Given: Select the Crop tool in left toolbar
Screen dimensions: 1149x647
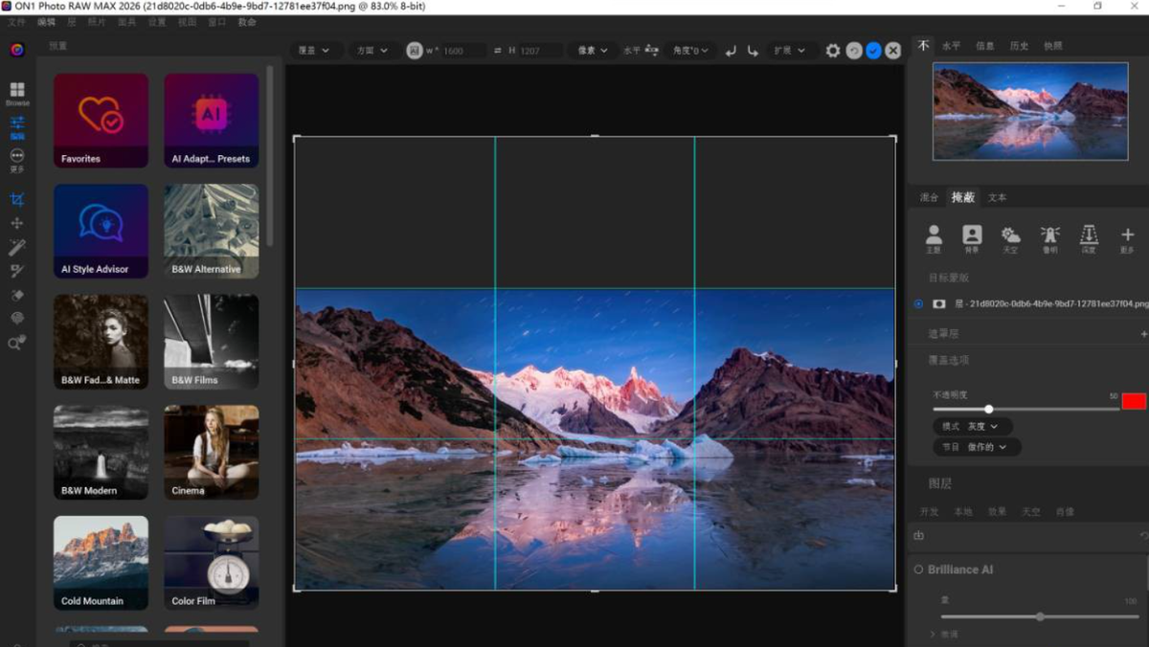Looking at the screenshot, I should [17, 199].
